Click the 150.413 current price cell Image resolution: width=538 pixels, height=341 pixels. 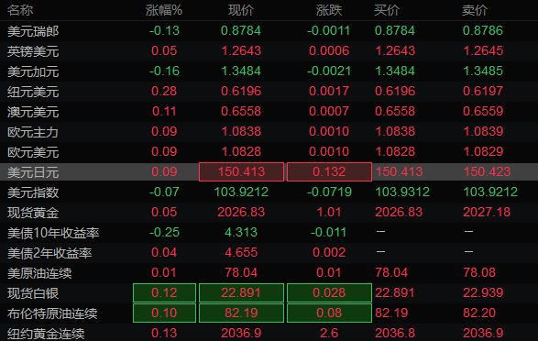[242, 171]
